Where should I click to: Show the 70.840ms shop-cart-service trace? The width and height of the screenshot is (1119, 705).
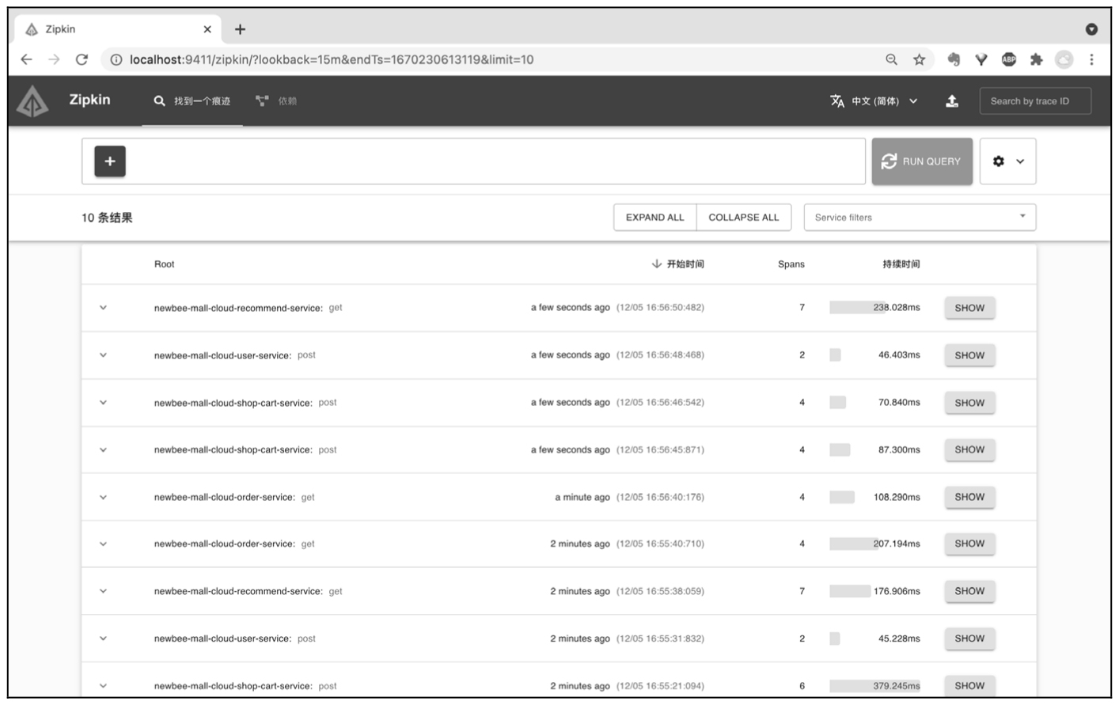coord(969,403)
